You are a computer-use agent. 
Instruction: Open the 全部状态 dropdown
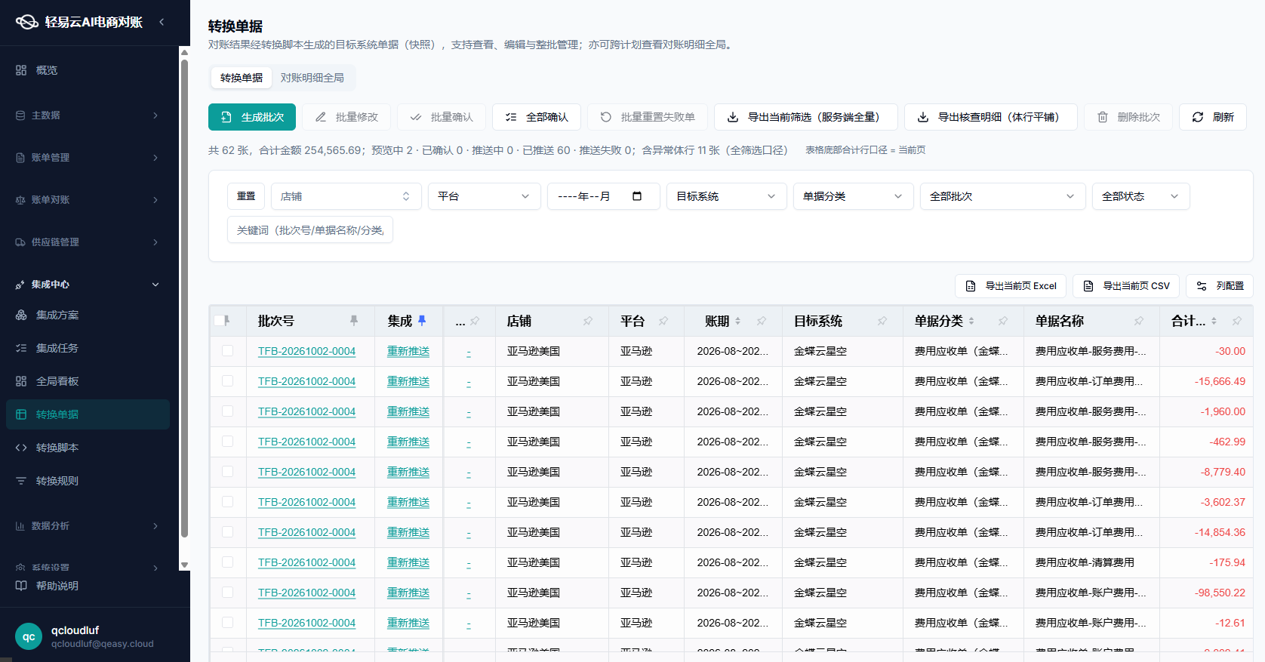pyautogui.click(x=1140, y=196)
